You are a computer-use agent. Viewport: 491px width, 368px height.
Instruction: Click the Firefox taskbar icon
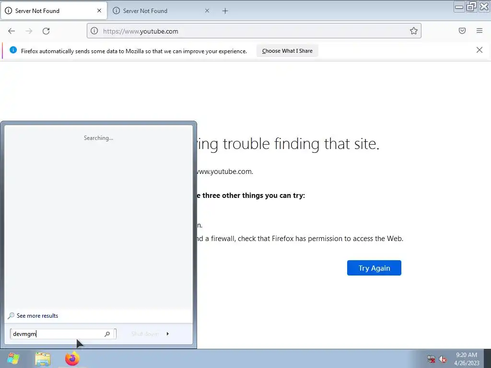click(72, 358)
